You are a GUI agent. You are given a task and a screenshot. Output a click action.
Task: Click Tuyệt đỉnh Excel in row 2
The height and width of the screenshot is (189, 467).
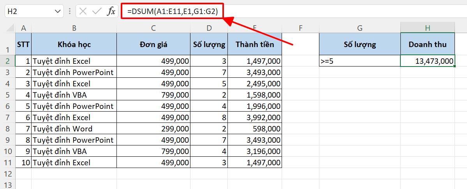click(x=74, y=61)
